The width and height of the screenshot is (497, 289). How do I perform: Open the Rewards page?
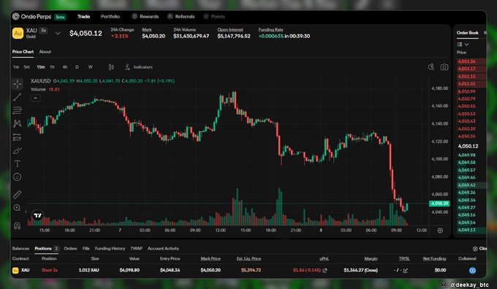point(145,17)
